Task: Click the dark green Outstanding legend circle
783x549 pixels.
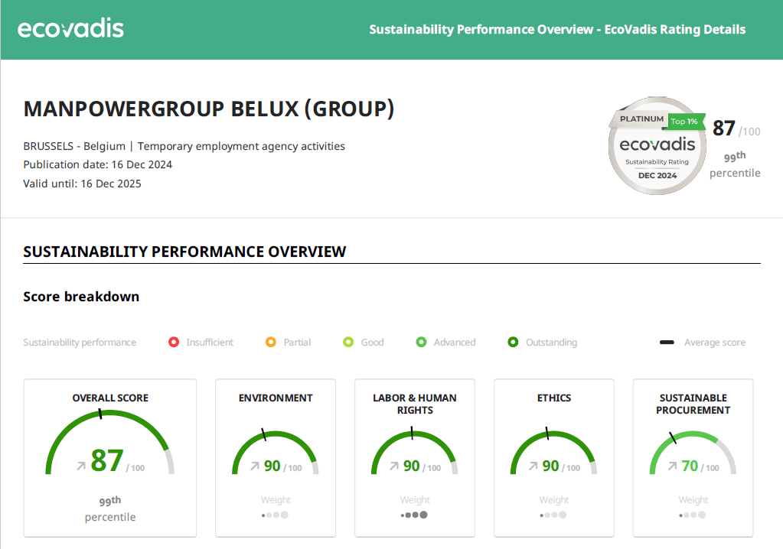Action: [513, 342]
